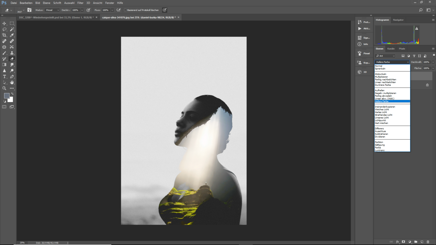Switch to DSC_3200 Wiederhergestellt.psd document tab
Viewport: 436px width, 245px height.
pyautogui.click(x=56, y=17)
